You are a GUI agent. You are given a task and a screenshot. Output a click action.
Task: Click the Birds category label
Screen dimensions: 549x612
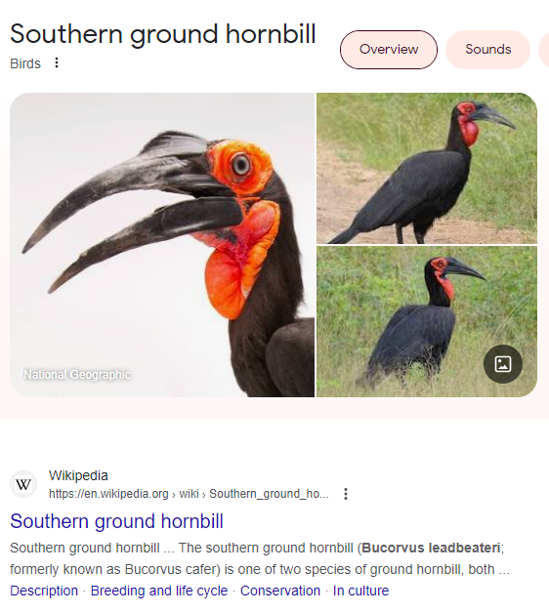click(25, 63)
